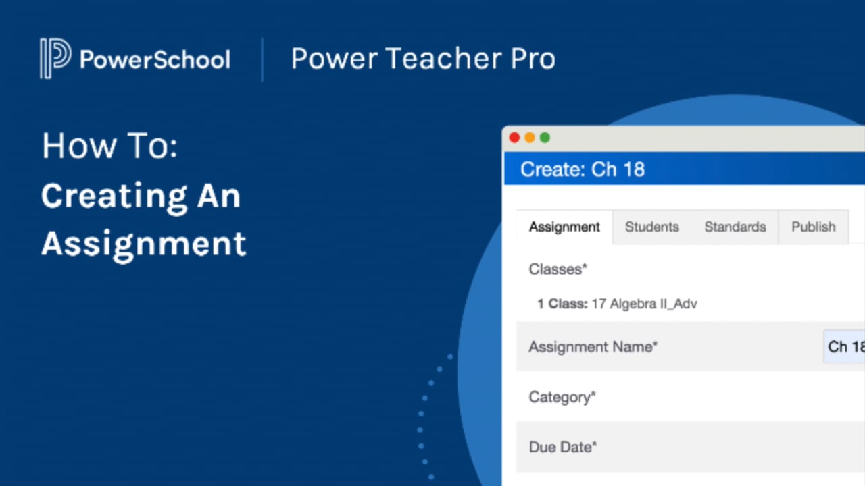Switch to the Students tab
Image resolution: width=865 pixels, height=486 pixels.
(651, 227)
